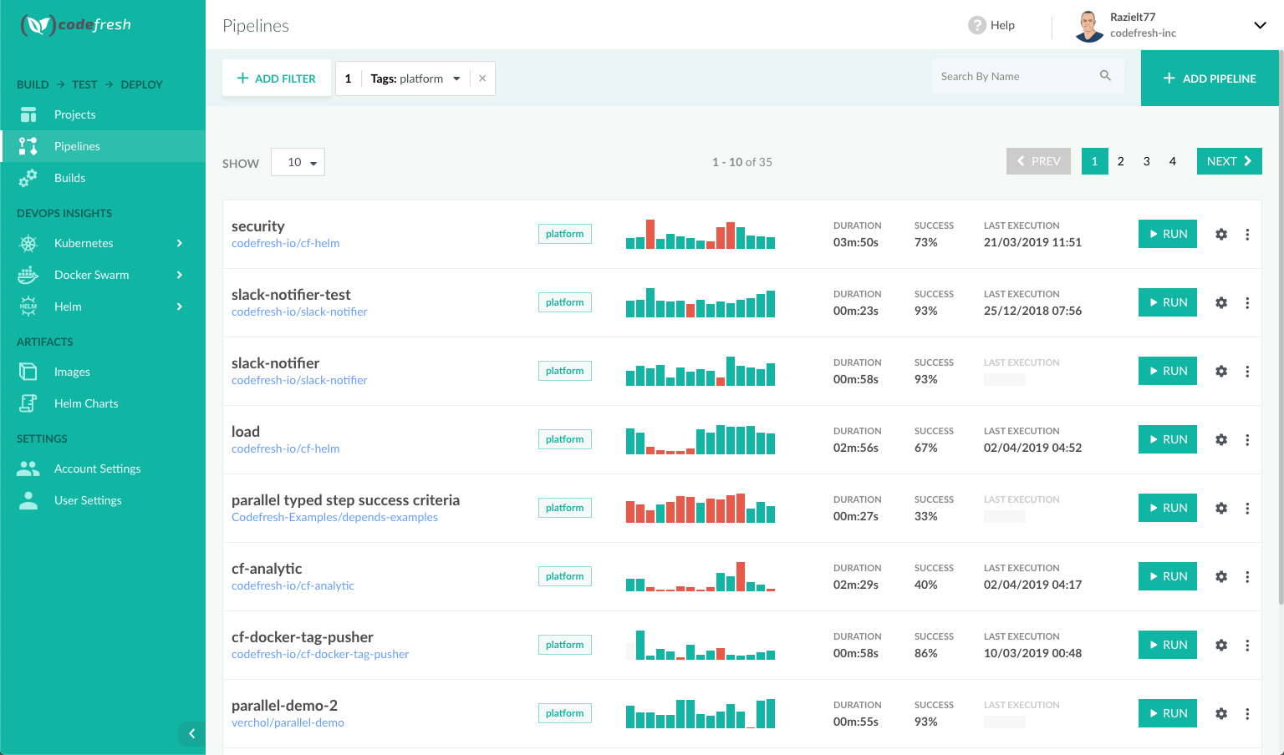
Task: Open the SHOW 10 per-page dropdown
Action: click(298, 162)
